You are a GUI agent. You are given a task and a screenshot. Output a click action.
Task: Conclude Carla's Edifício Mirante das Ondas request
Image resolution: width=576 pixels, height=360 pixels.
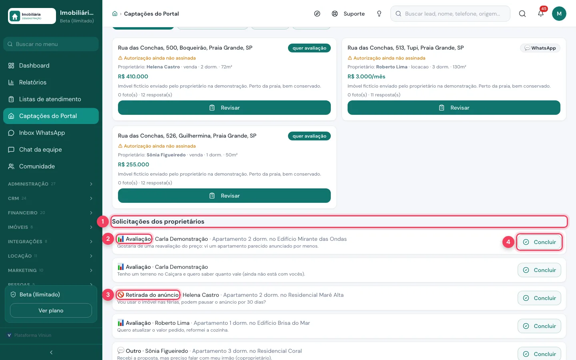coord(539,242)
